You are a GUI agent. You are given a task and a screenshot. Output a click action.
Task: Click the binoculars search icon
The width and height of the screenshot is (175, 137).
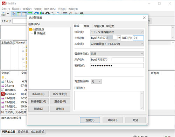(x=82, y=13)
